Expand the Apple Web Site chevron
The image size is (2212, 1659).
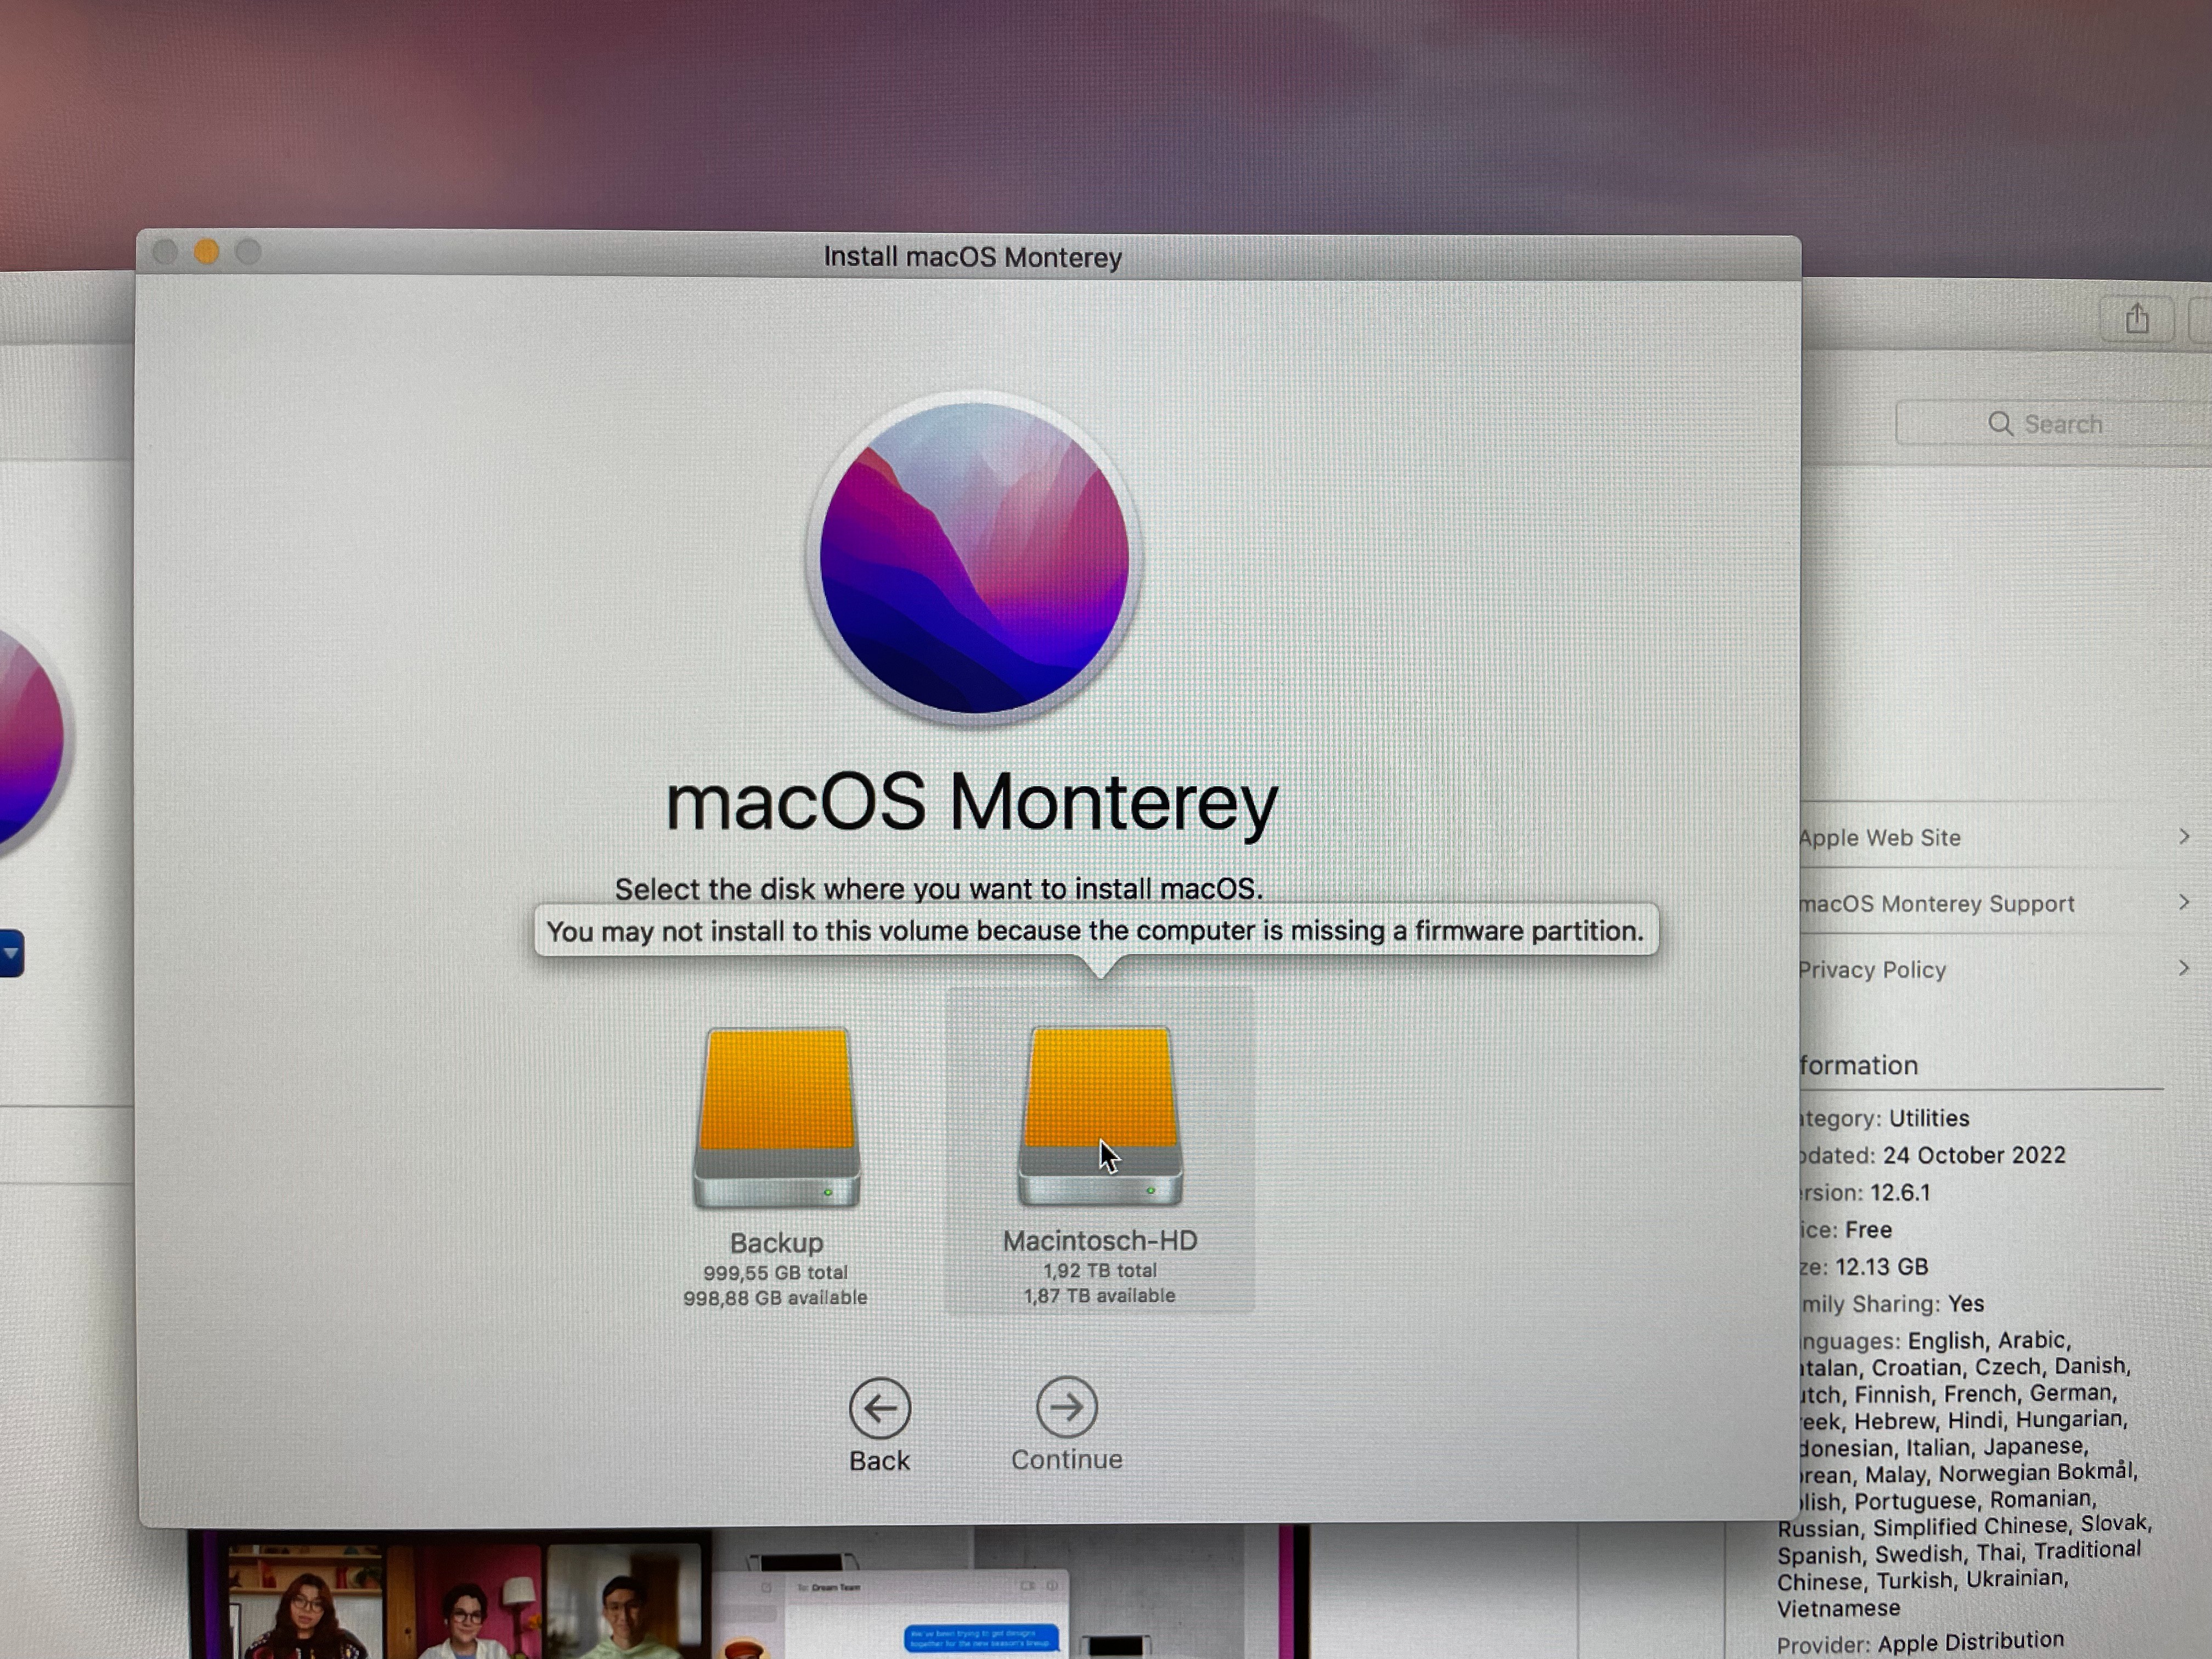pos(2184,836)
